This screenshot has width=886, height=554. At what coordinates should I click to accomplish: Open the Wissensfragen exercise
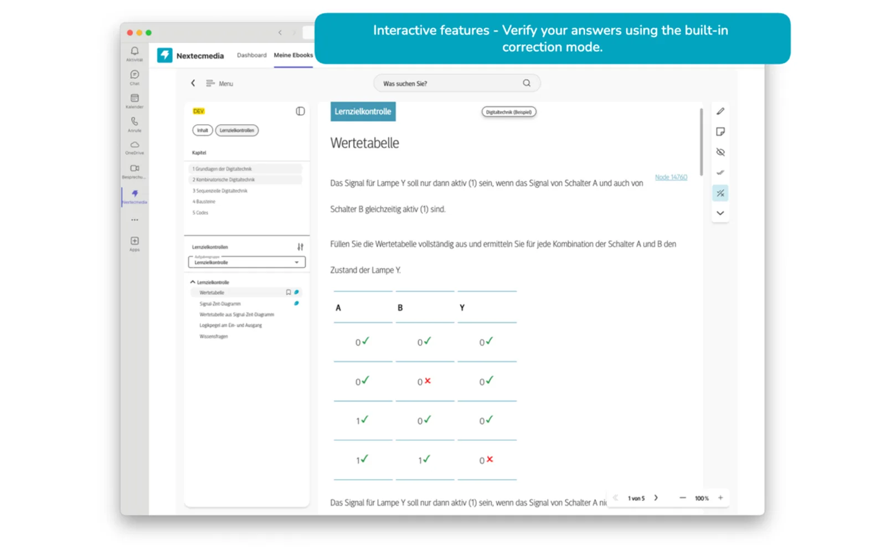[213, 336]
